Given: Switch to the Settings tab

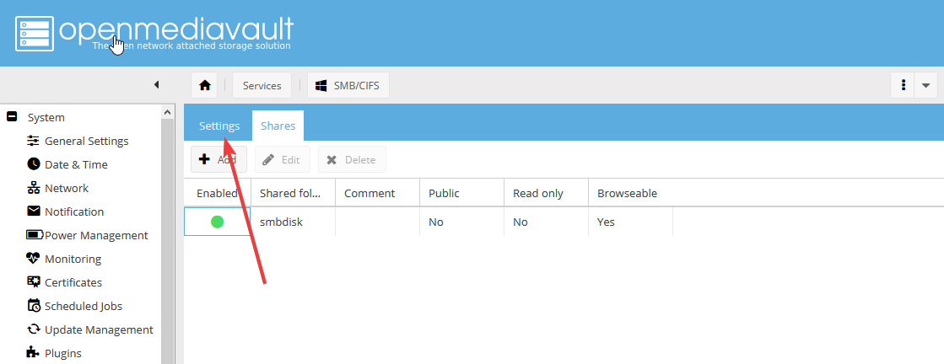Looking at the screenshot, I should pos(219,126).
